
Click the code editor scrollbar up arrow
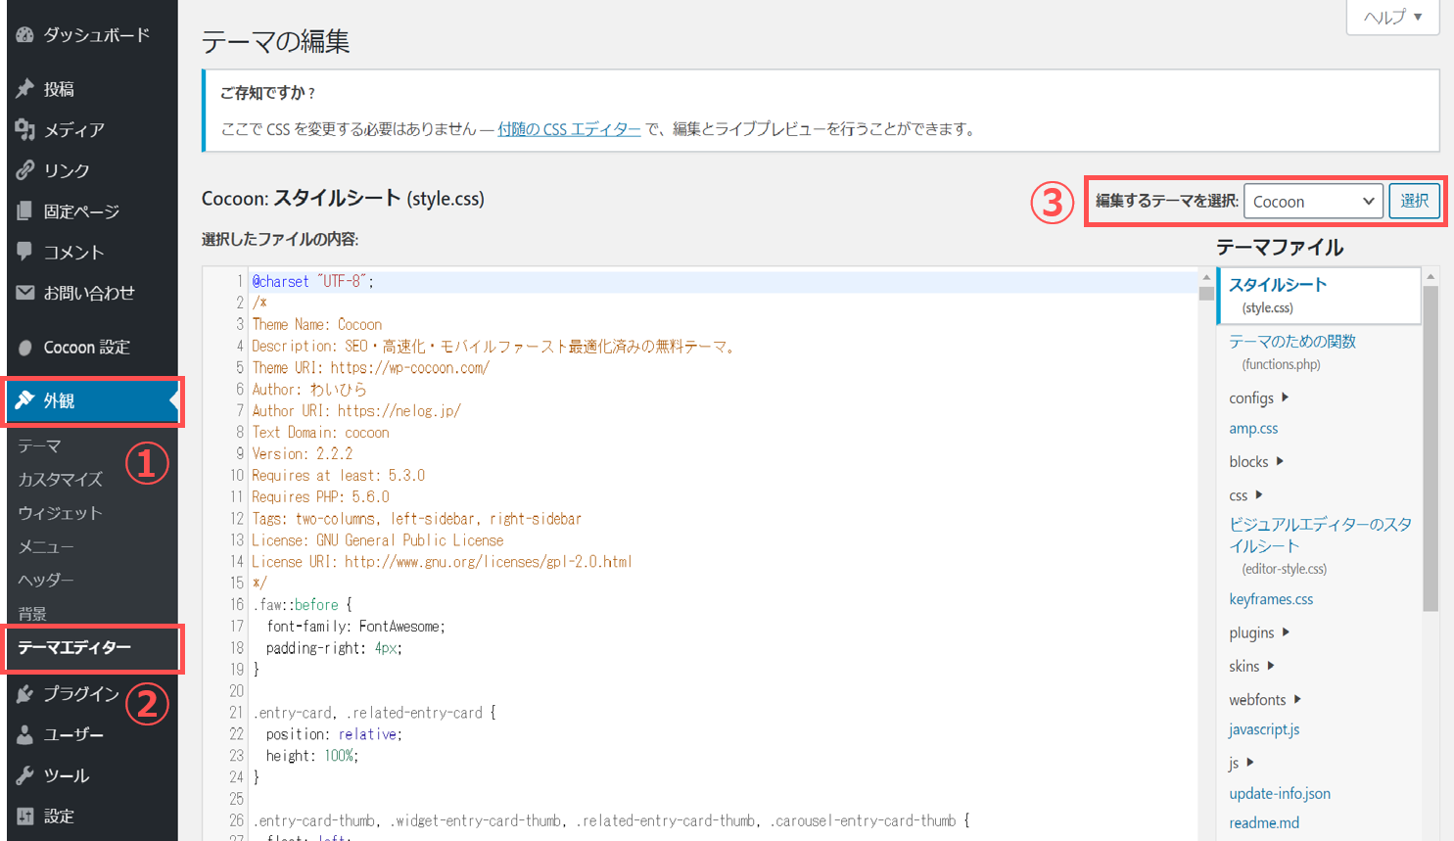click(1206, 277)
